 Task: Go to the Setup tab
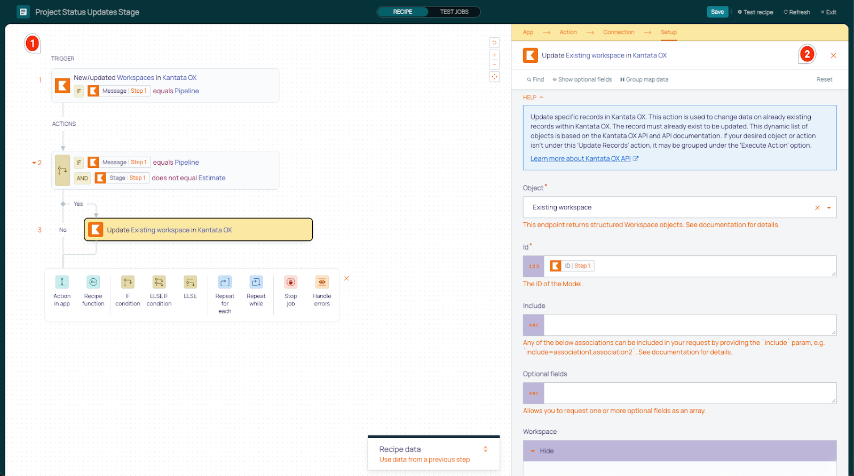(668, 33)
